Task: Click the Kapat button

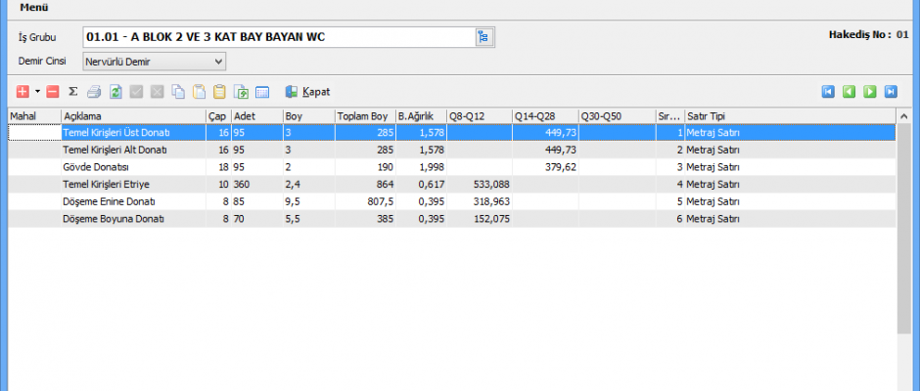Action: (307, 92)
